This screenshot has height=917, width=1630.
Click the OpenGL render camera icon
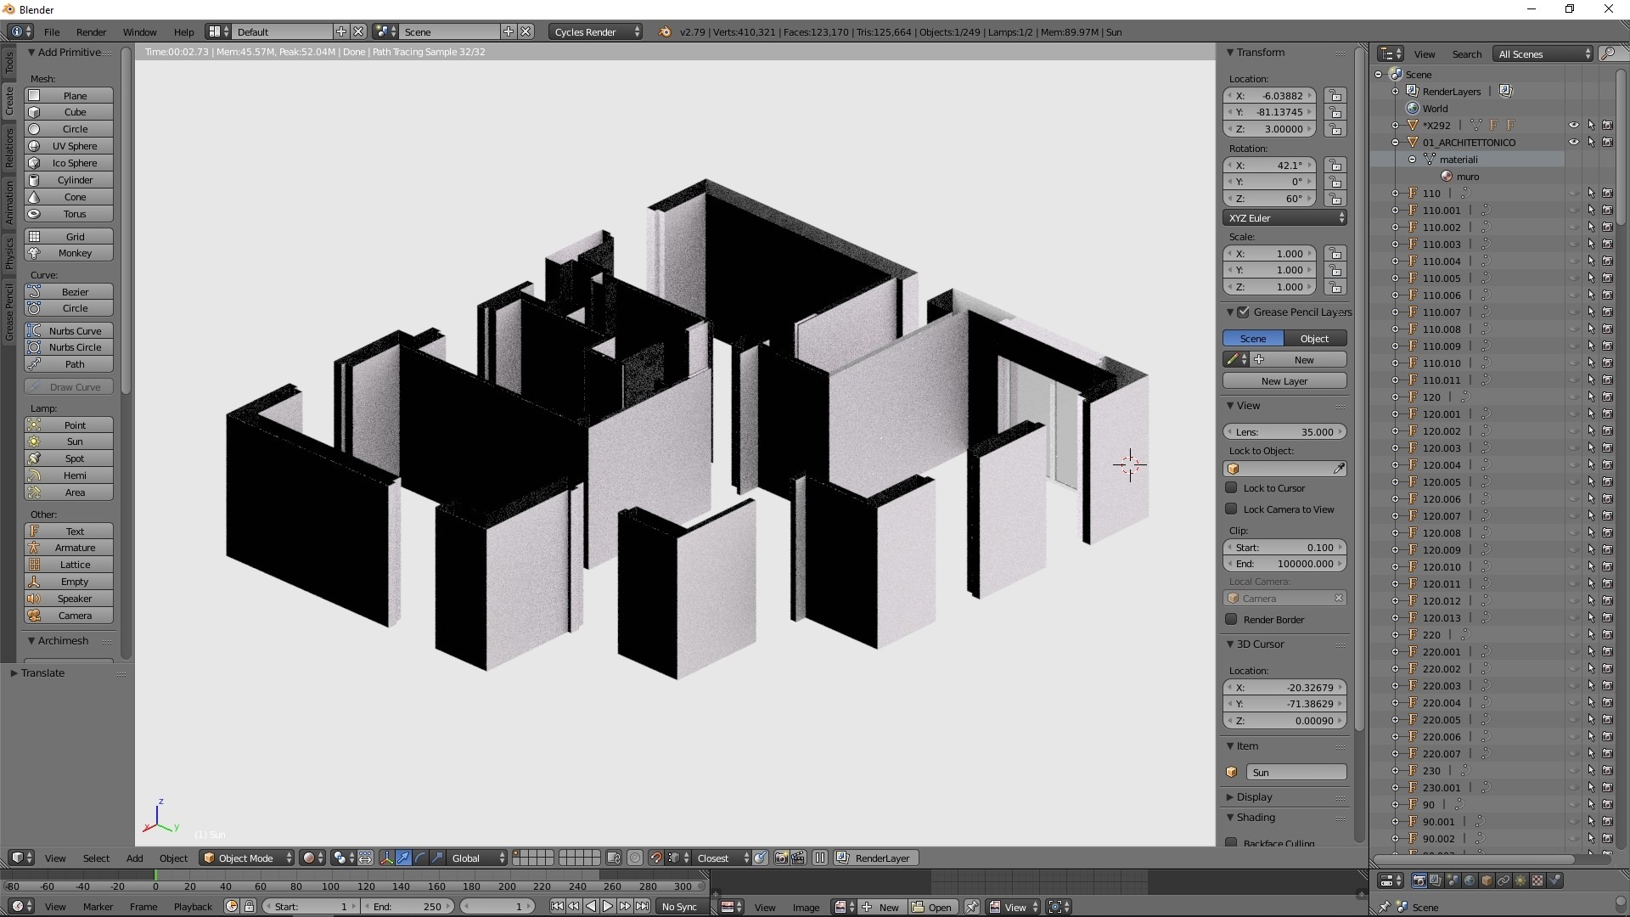(x=781, y=858)
